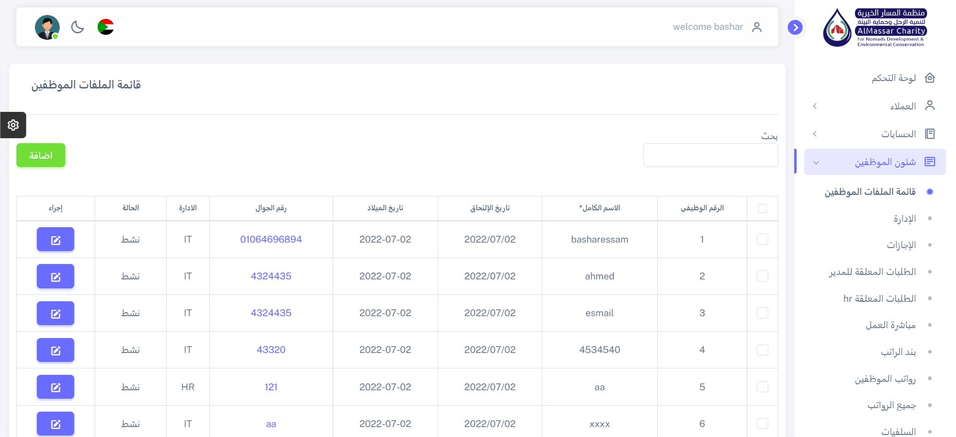
Task: Click the person icon for العملاء
Action: click(x=930, y=105)
